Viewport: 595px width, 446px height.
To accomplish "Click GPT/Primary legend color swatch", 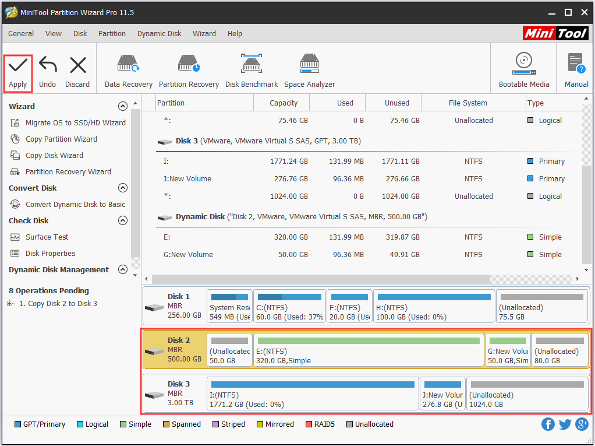I will (x=17, y=424).
